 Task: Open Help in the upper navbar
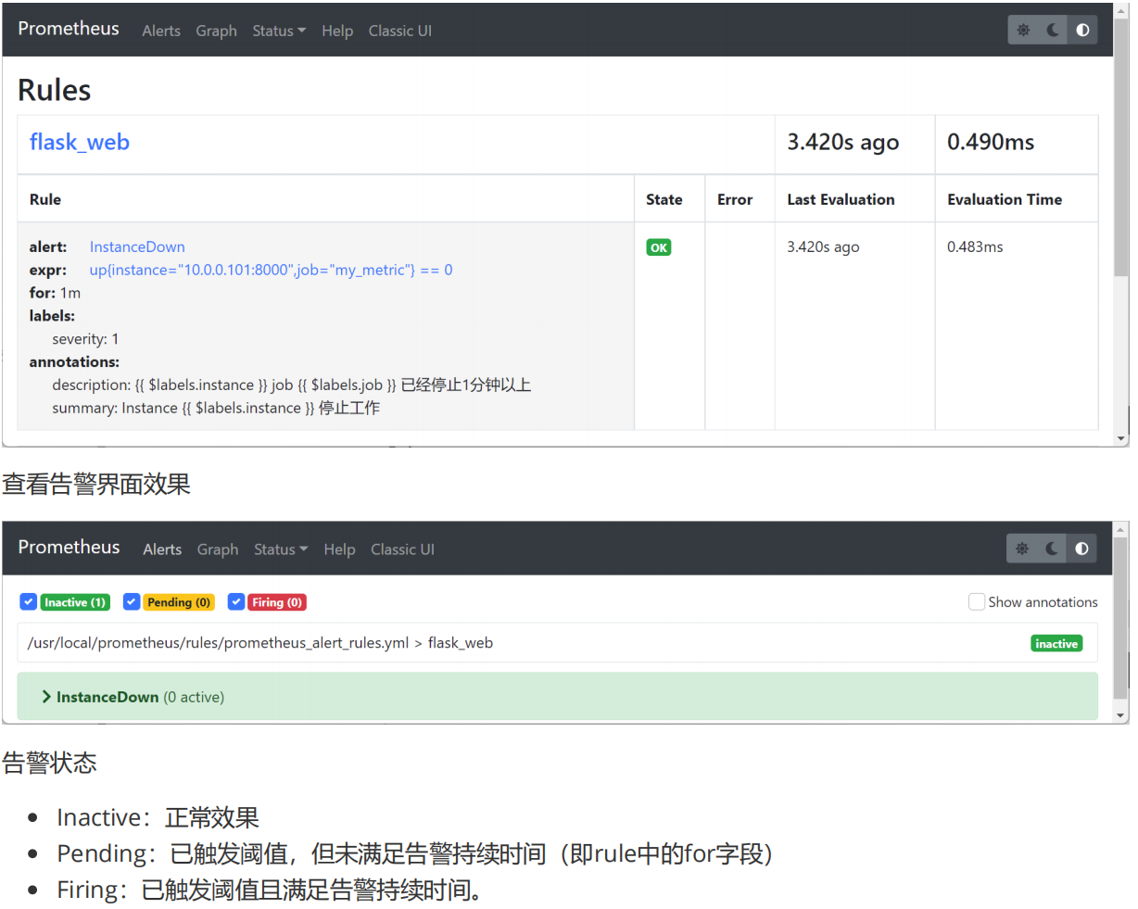pos(337,31)
